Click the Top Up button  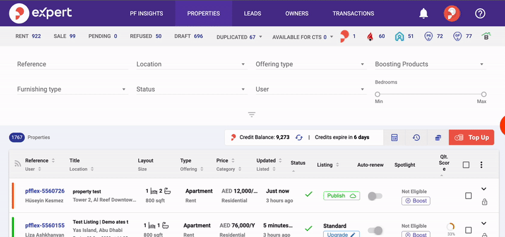pos(471,138)
